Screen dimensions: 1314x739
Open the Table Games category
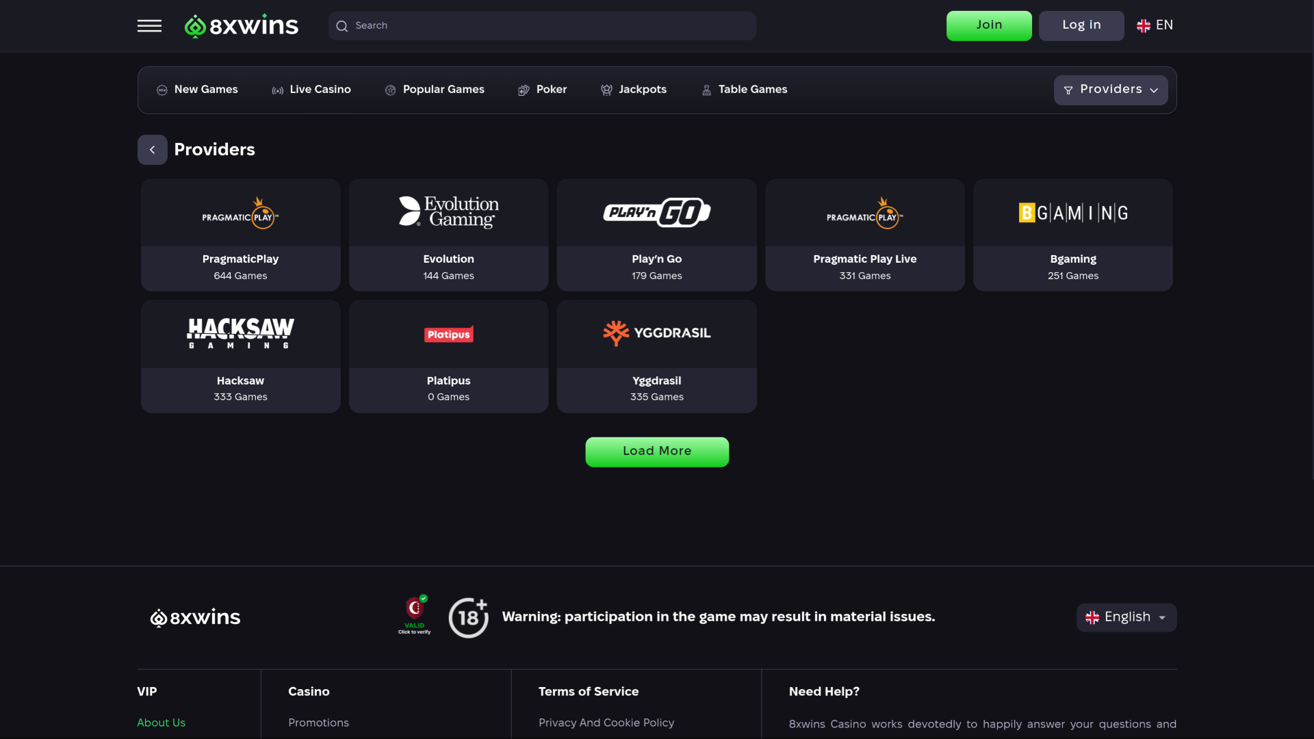point(745,90)
